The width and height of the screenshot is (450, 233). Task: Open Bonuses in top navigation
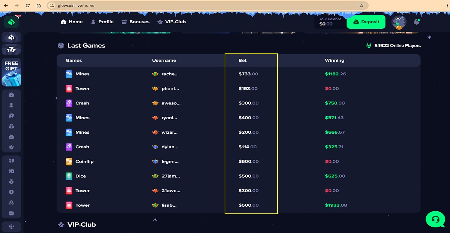point(135,22)
